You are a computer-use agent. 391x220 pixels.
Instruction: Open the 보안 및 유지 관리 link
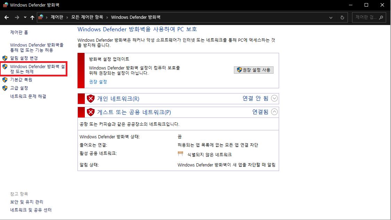(x=27, y=202)
